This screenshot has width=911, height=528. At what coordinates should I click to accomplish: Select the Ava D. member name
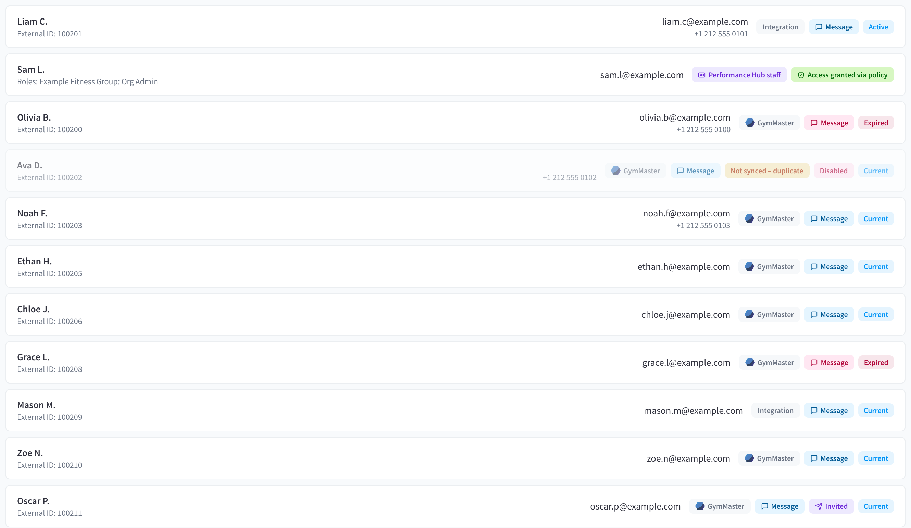coord(30,165)
